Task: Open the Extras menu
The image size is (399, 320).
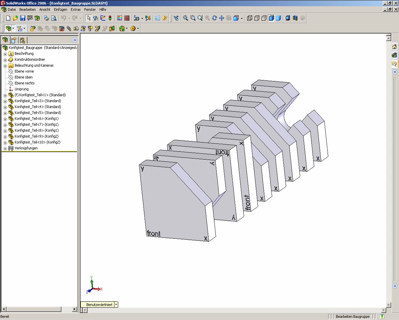Action: tap(75, 10)
